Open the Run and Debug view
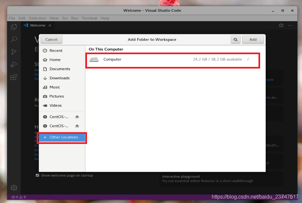 (14, 64)
